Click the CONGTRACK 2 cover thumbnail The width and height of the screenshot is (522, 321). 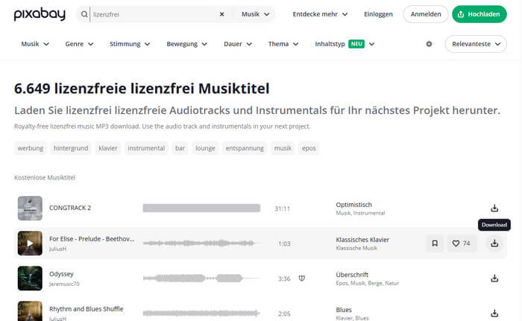(30, 209)
